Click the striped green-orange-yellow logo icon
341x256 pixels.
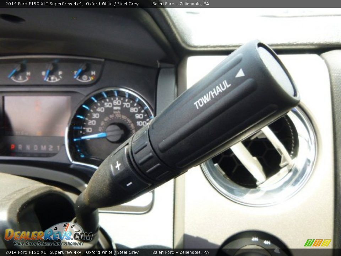[318, 243]
